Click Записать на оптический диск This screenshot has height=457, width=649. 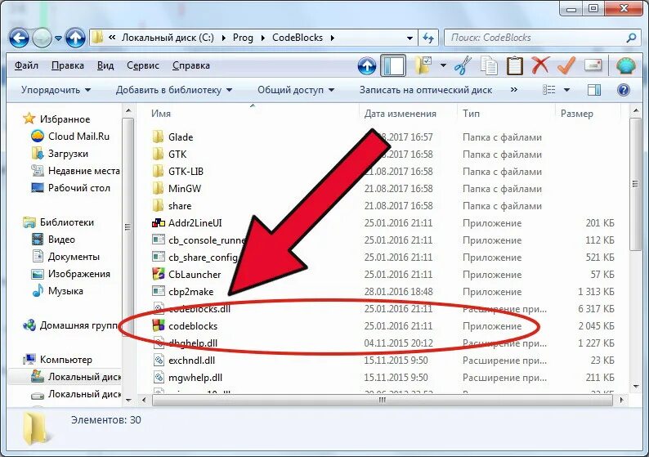click(x=426, y=90)
